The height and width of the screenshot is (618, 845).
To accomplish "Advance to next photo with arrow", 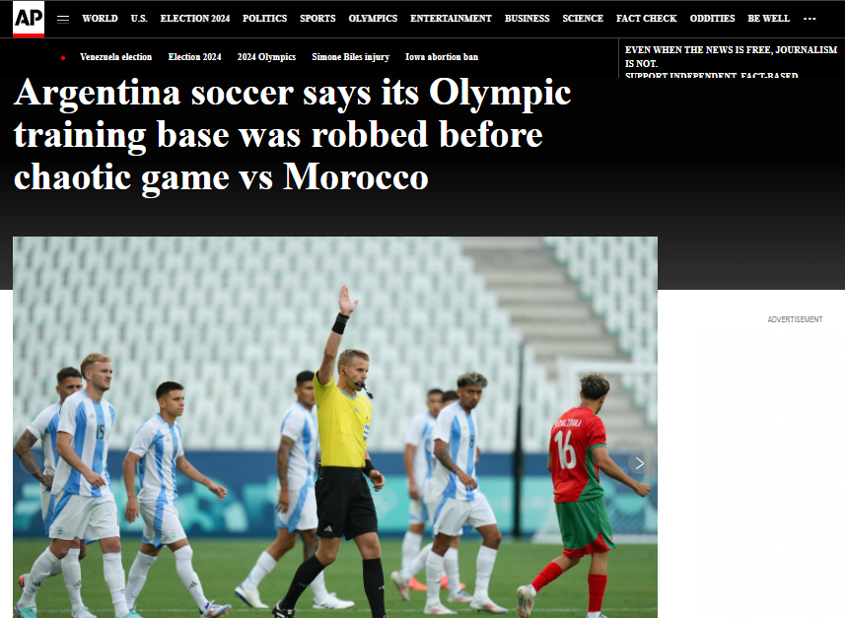I will click(639, 463).
